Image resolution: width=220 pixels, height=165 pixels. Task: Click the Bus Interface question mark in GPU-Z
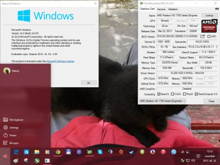[x=216, y=47]
